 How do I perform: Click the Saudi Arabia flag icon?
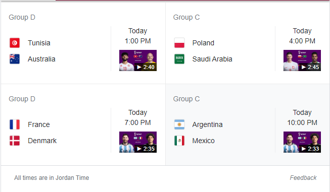coord(179,59)
